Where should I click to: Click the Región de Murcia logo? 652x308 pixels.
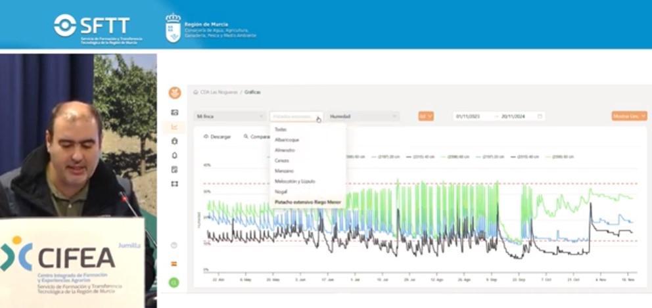click(x=210, y=28)
